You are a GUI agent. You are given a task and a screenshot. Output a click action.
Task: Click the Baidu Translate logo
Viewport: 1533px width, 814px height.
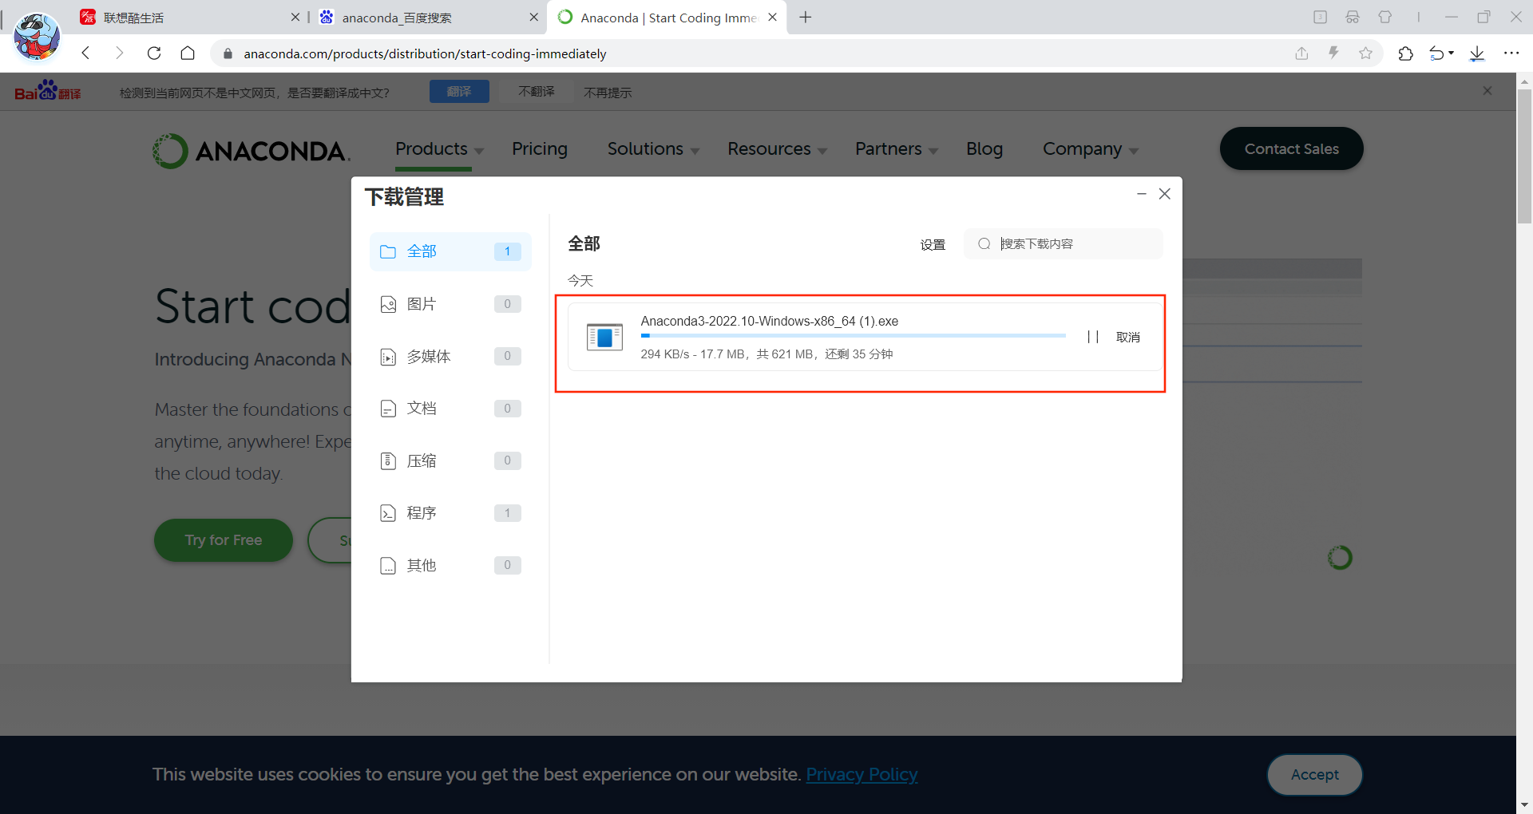48,91
